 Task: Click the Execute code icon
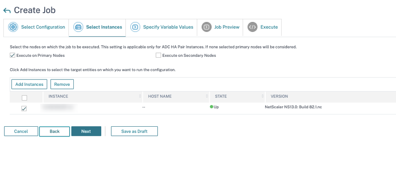(253, 27)
